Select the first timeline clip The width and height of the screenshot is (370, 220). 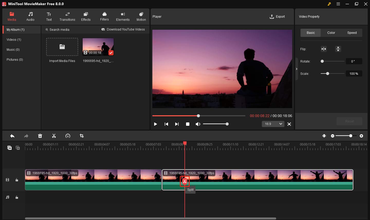click(93, 180)
